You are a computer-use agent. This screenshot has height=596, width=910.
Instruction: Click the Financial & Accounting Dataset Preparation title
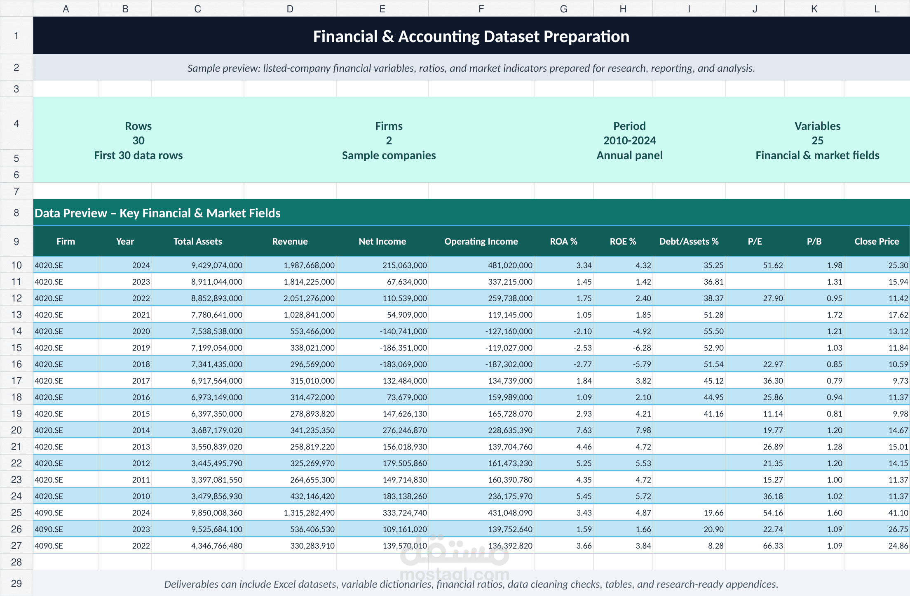click(471, 36)
